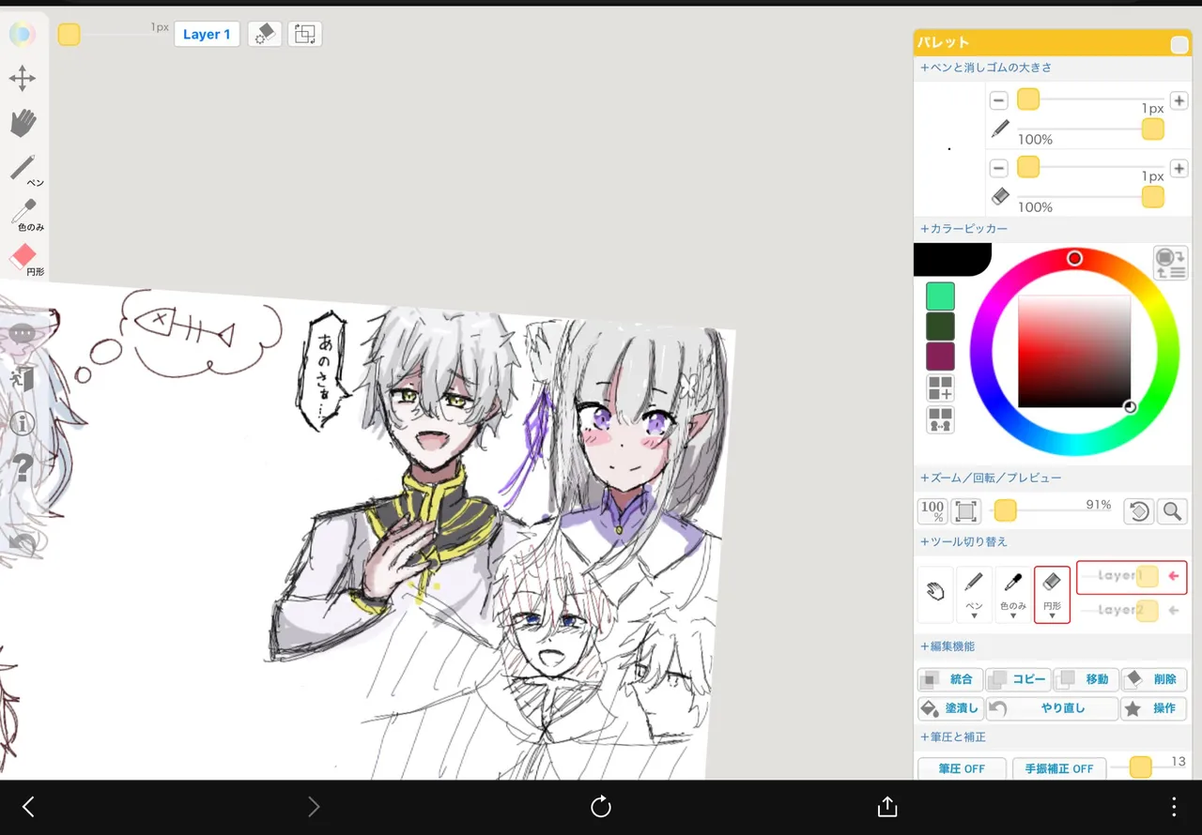
Task: Toggle 筆圧 OFF pressure setting
Action: 962,768
